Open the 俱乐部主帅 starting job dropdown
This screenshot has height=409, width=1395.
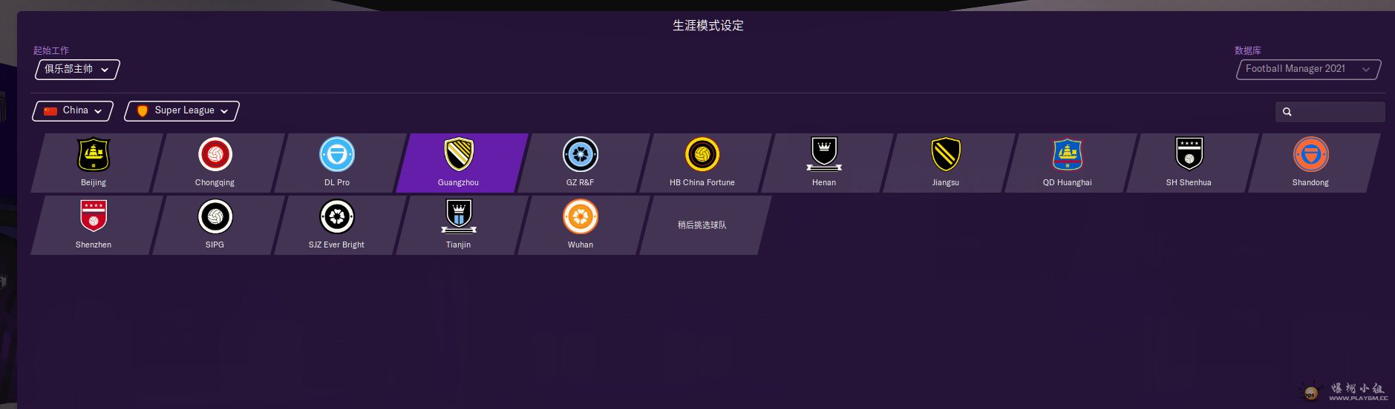pos(77,69)
